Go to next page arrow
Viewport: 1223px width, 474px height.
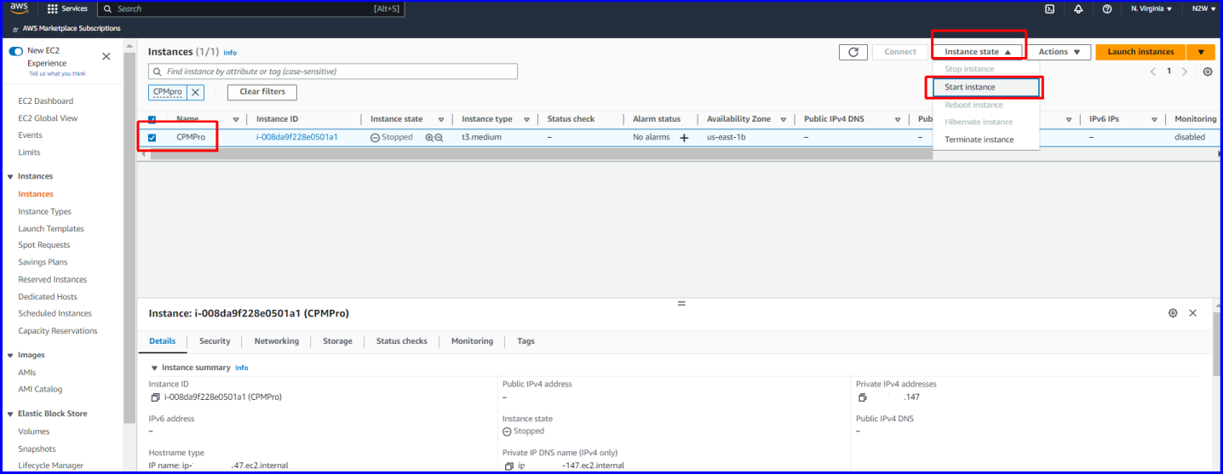1185,71
